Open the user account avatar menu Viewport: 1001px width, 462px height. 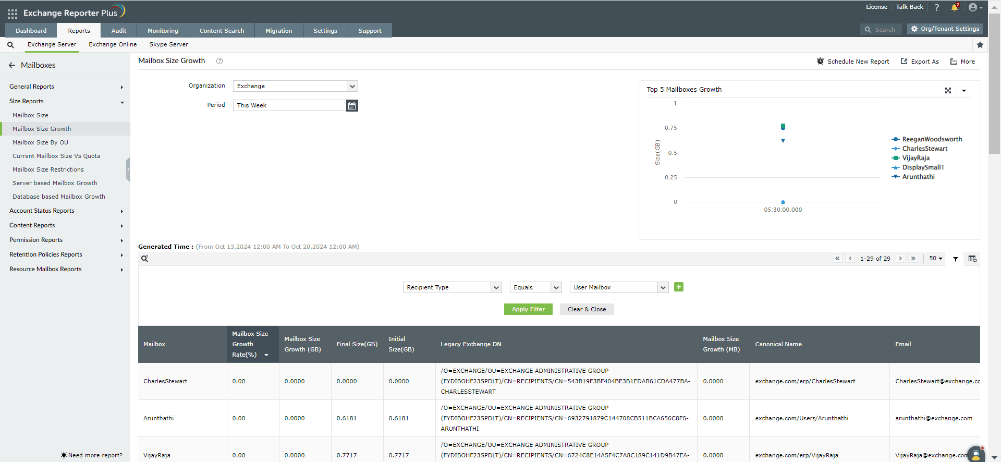click(x=975, y=7)
